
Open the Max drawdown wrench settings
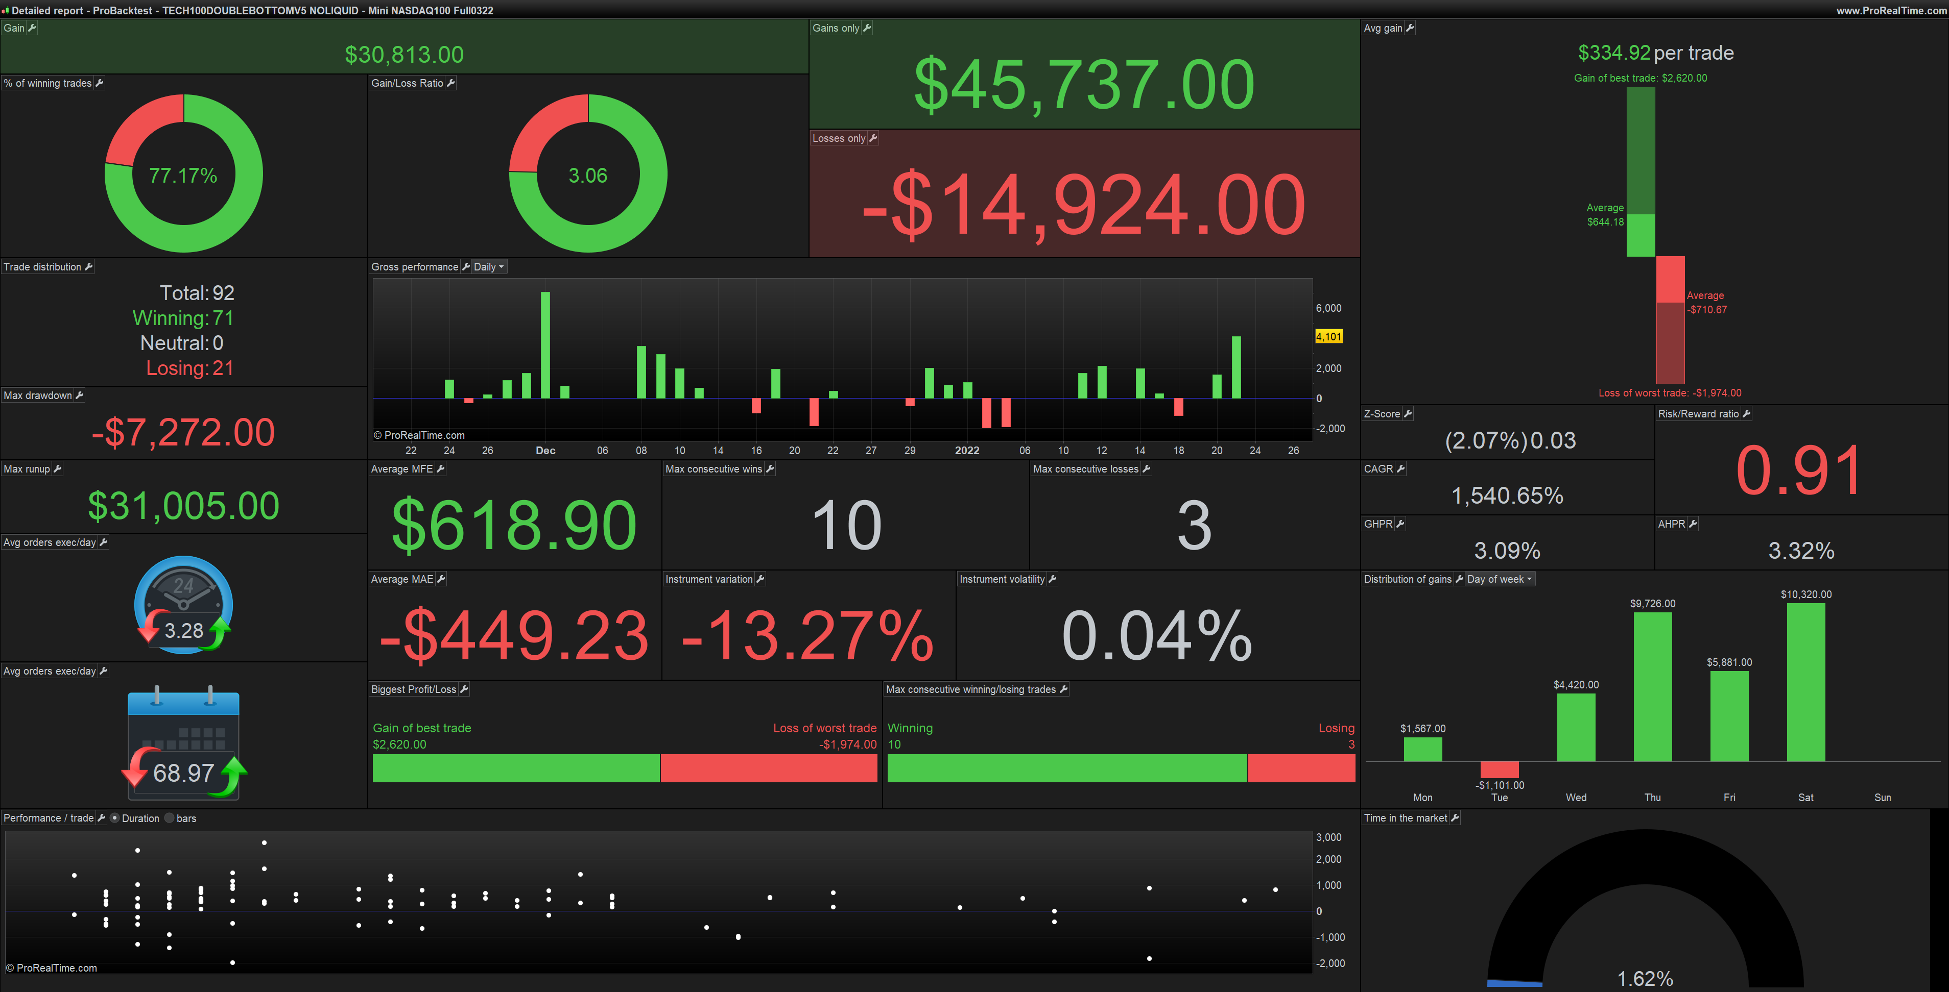click(x=80, y=395)
